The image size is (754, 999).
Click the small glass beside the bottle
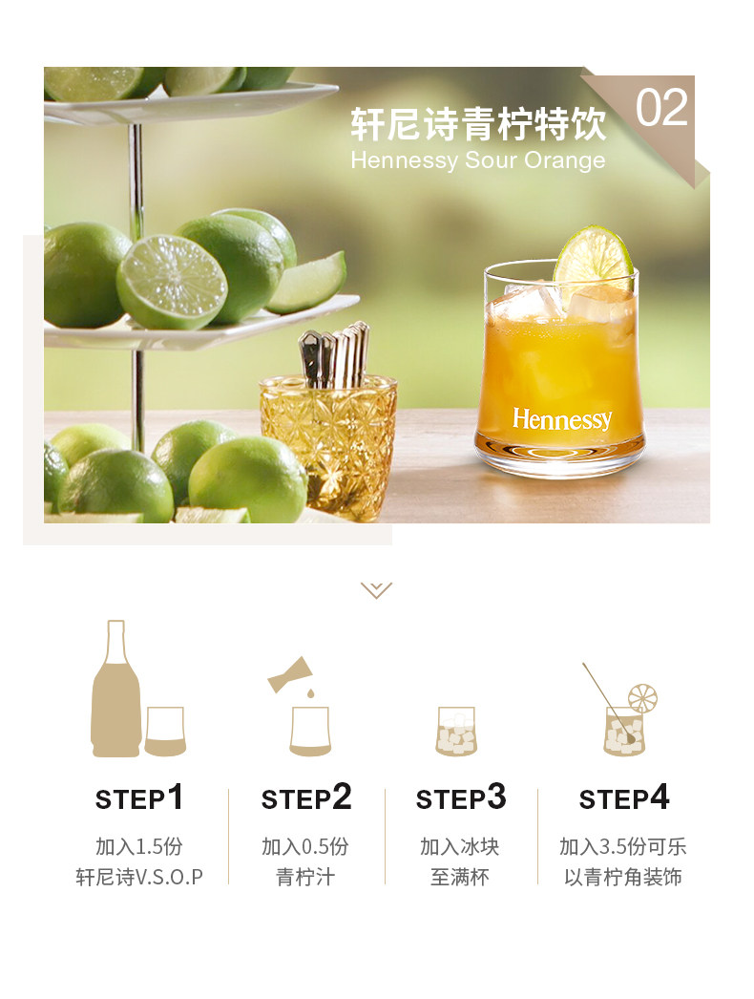point(165,732)
